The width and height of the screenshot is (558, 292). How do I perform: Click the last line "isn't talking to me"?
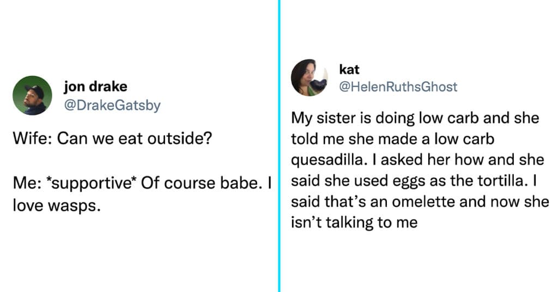tap(354, 223)
